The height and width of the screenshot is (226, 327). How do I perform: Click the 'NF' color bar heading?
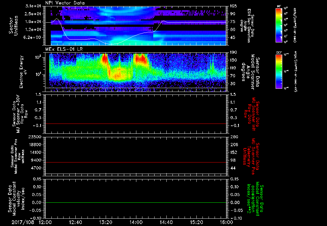coord(279,6)
